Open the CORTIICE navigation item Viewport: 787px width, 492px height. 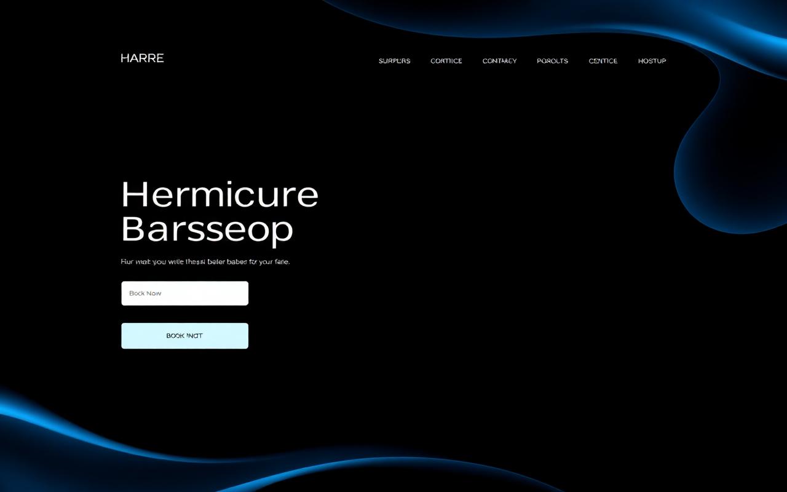coord(446,61)
